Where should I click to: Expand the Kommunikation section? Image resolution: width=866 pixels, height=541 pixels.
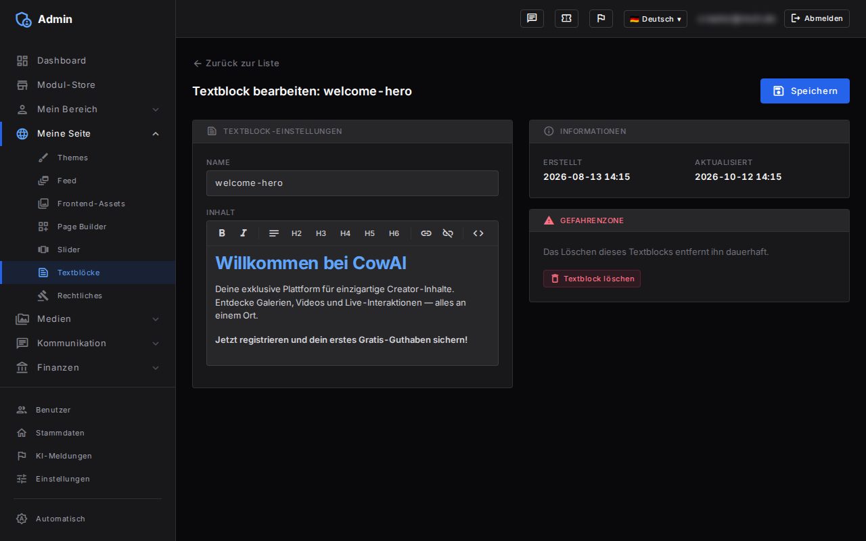click(88, 343)
